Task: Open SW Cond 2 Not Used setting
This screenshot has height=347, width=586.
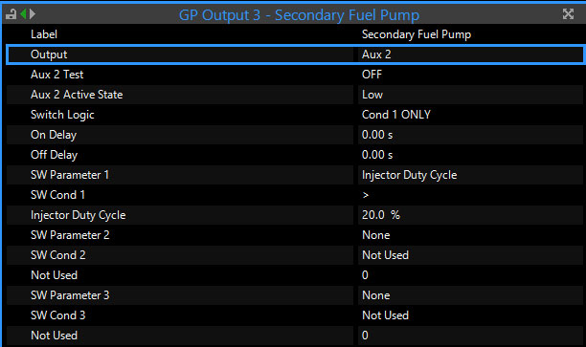Action: [x=470, y=255]
